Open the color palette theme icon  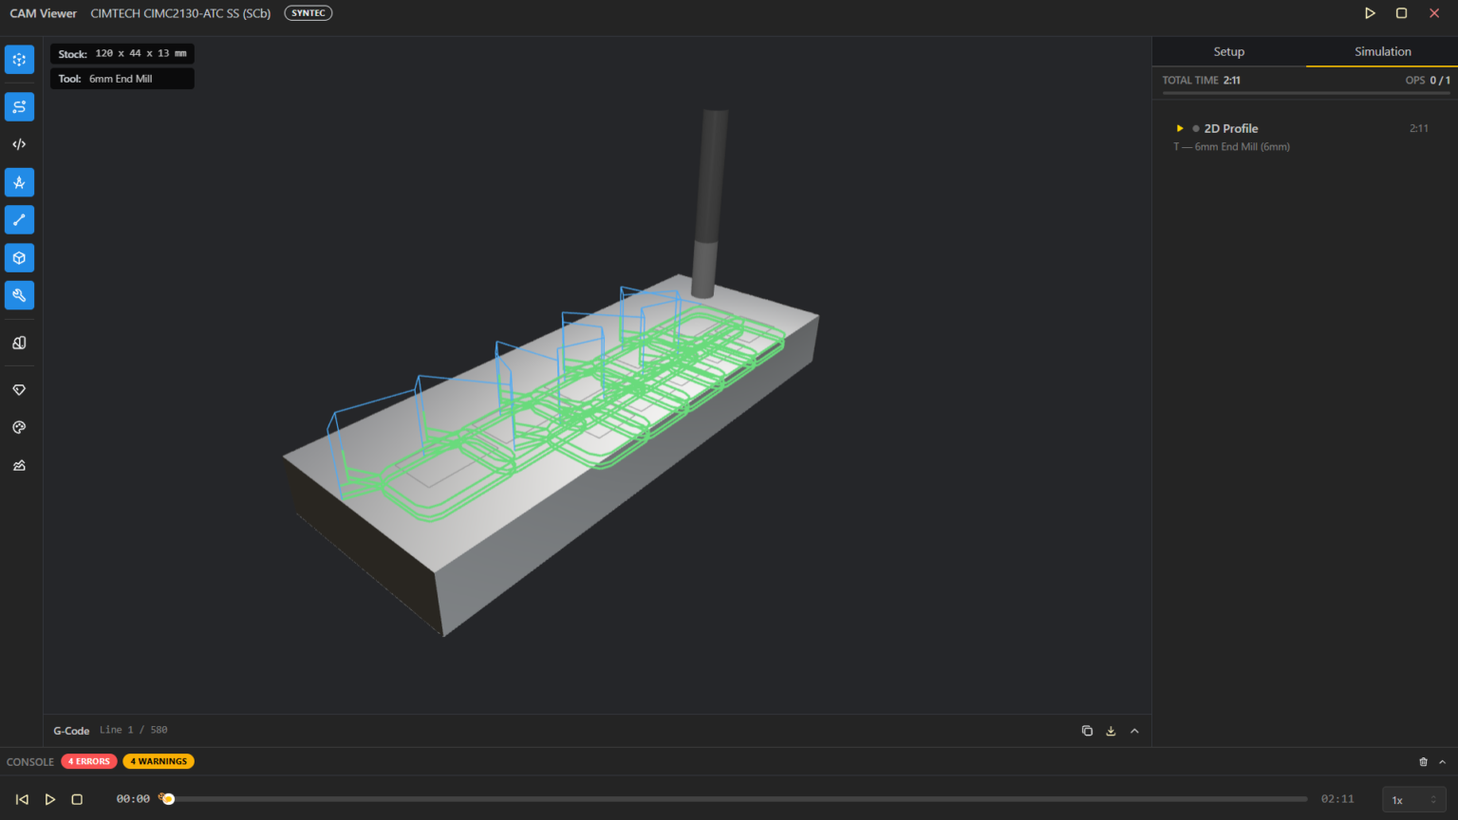pos(19,428)
